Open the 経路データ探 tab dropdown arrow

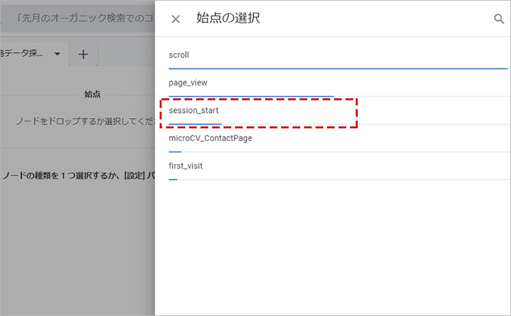coord(57,54)
